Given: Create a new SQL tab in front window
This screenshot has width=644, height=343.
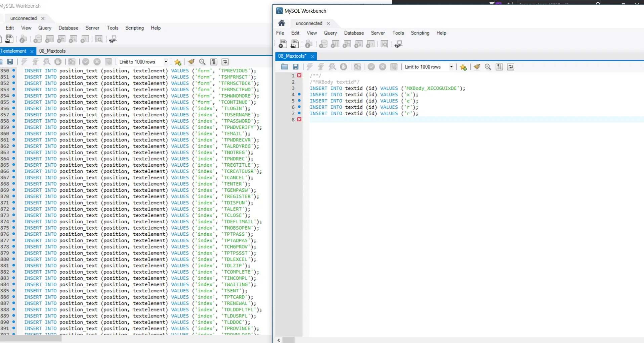Looking at the screenshot, I should (x=283, y=44).
